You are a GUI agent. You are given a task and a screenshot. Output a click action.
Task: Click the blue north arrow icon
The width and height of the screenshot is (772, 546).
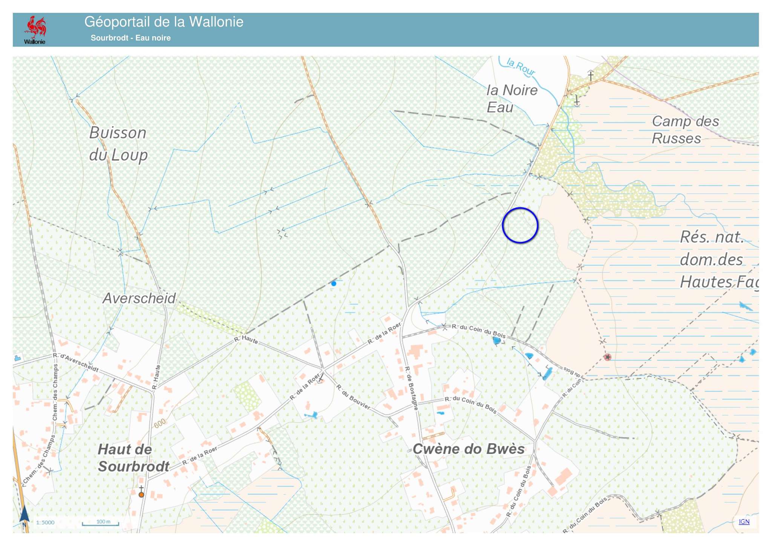(x=25, y=515)
